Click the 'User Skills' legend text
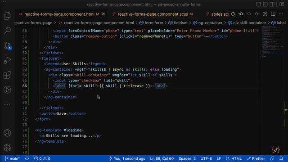This screenshot has height=162, width=288. pos(73,64)
